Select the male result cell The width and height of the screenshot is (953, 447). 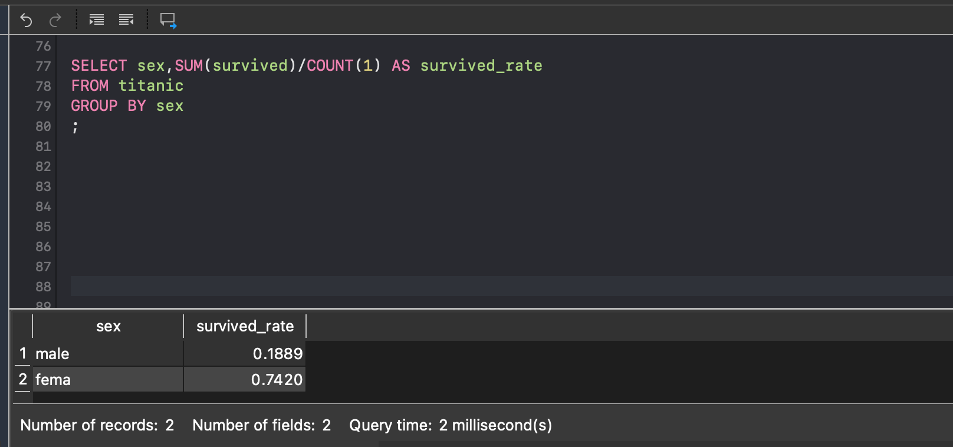click(x=108, y=354)
